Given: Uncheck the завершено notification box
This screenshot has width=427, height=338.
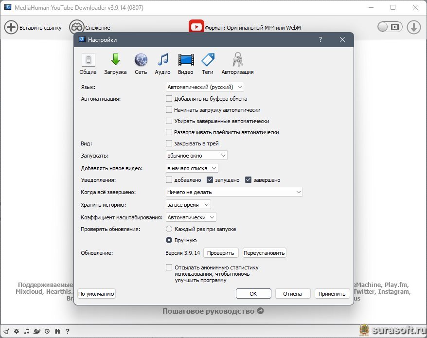Looking at the screenshot, I should (248, 180).
